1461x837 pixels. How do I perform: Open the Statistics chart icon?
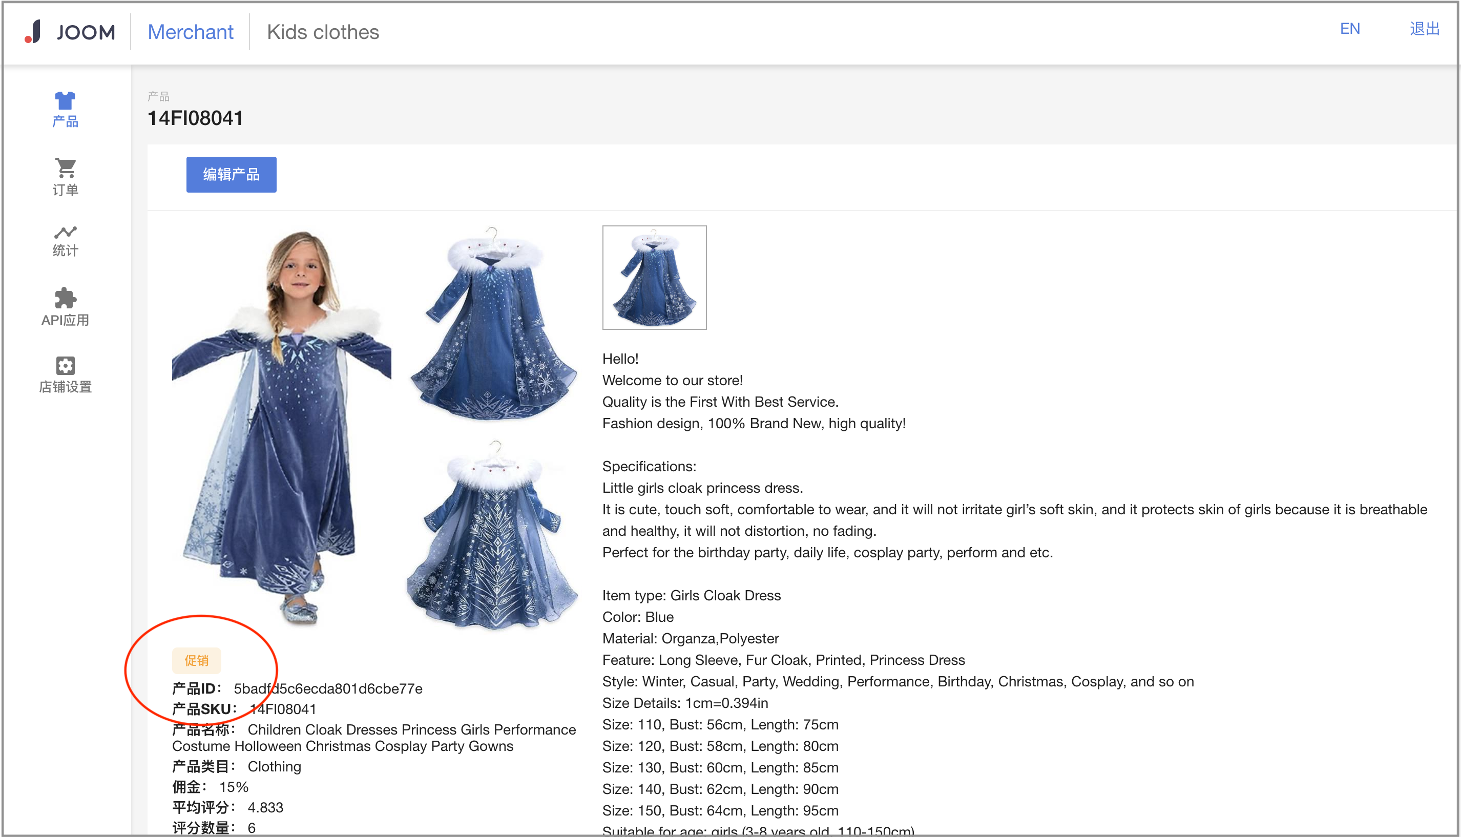coord(65,232)
